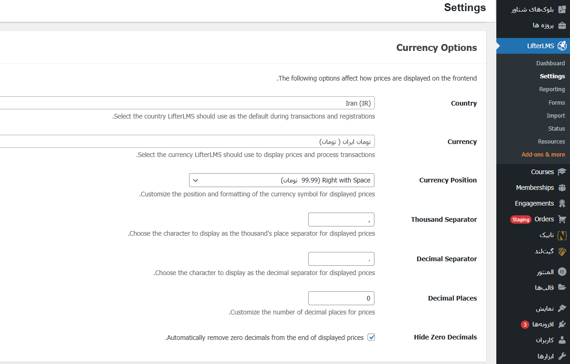
Task: Click the Courses graduation cap icon
Action: (x=562, y=172)
